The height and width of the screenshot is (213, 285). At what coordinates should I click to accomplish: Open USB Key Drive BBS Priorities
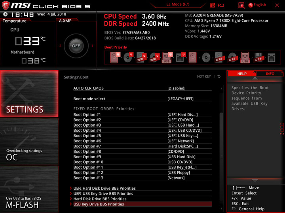(141, 204)
